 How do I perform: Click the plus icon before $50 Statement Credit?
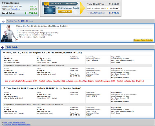click(57, 8)
